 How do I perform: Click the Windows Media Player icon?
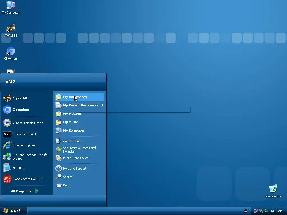pos(7,123)
